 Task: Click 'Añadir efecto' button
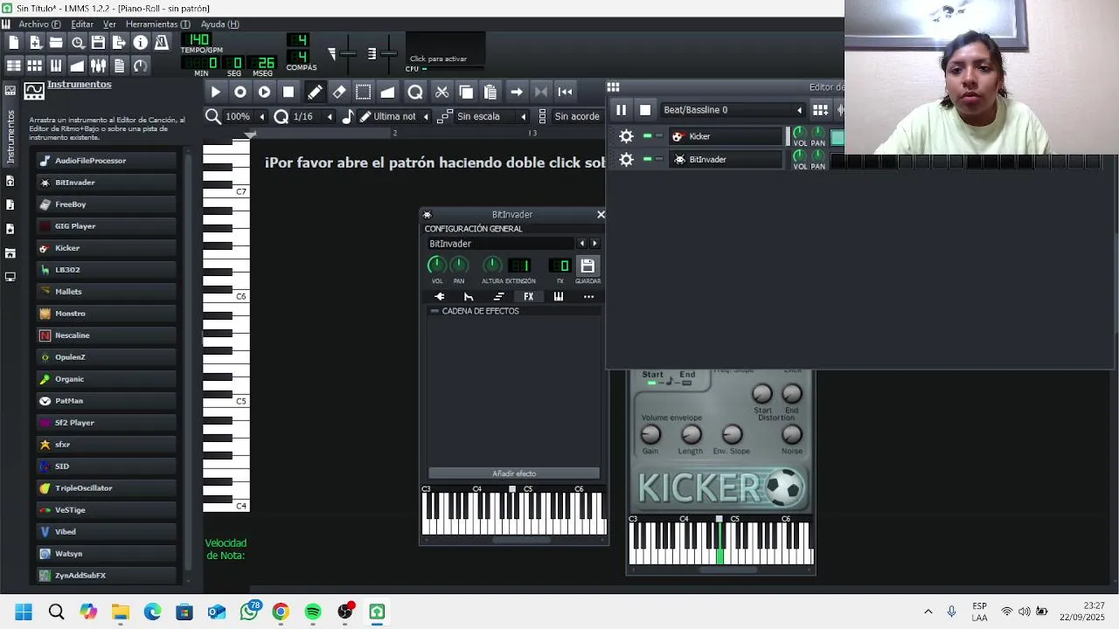514,473
